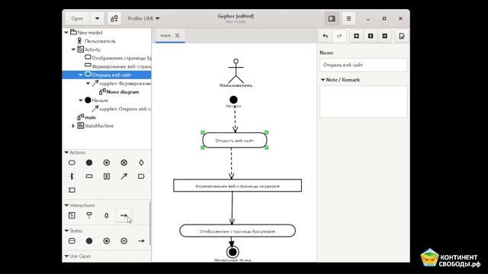Choose the Final state tool in States
The height and width of the screenshot is (274, 488).
107,241
